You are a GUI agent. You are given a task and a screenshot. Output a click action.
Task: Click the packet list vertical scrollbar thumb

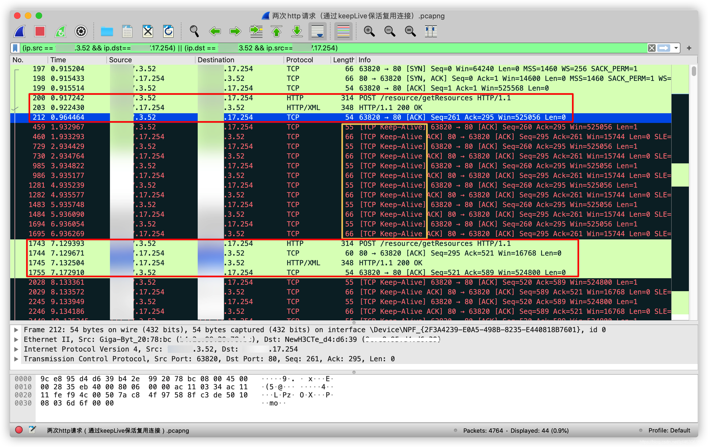point(694,71)
